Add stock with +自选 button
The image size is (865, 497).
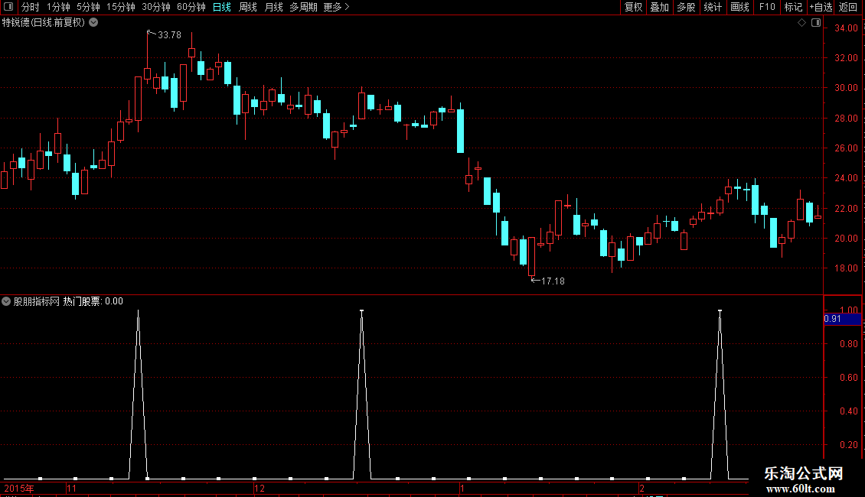(x=821, y=7)
